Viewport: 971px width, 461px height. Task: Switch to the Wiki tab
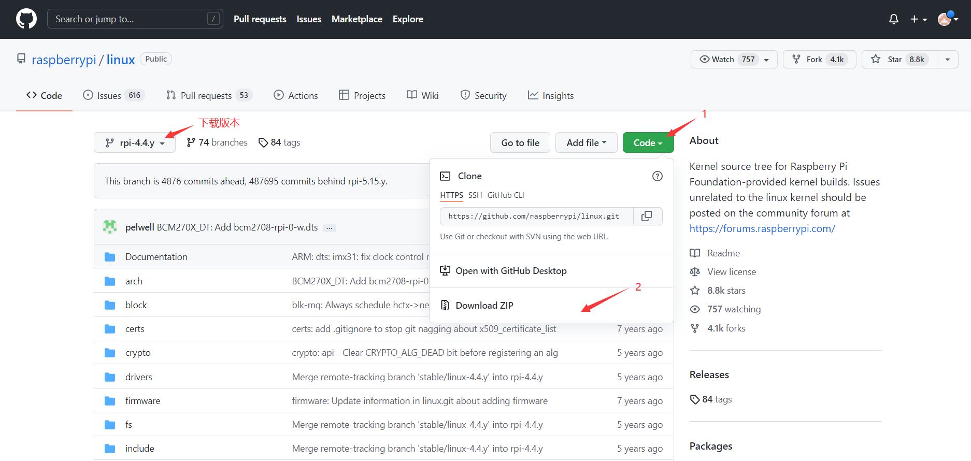[423, 95]
